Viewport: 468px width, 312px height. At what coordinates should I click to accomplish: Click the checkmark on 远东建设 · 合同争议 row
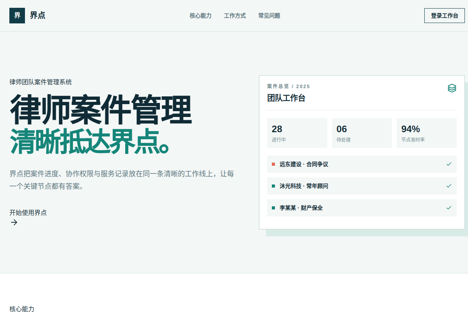449,164
